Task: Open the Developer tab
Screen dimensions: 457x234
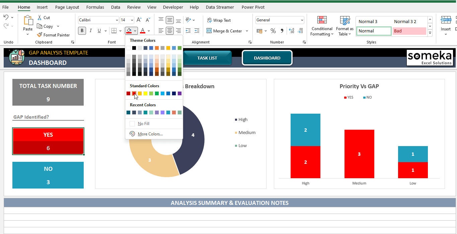Action: (x=173, y=7)
